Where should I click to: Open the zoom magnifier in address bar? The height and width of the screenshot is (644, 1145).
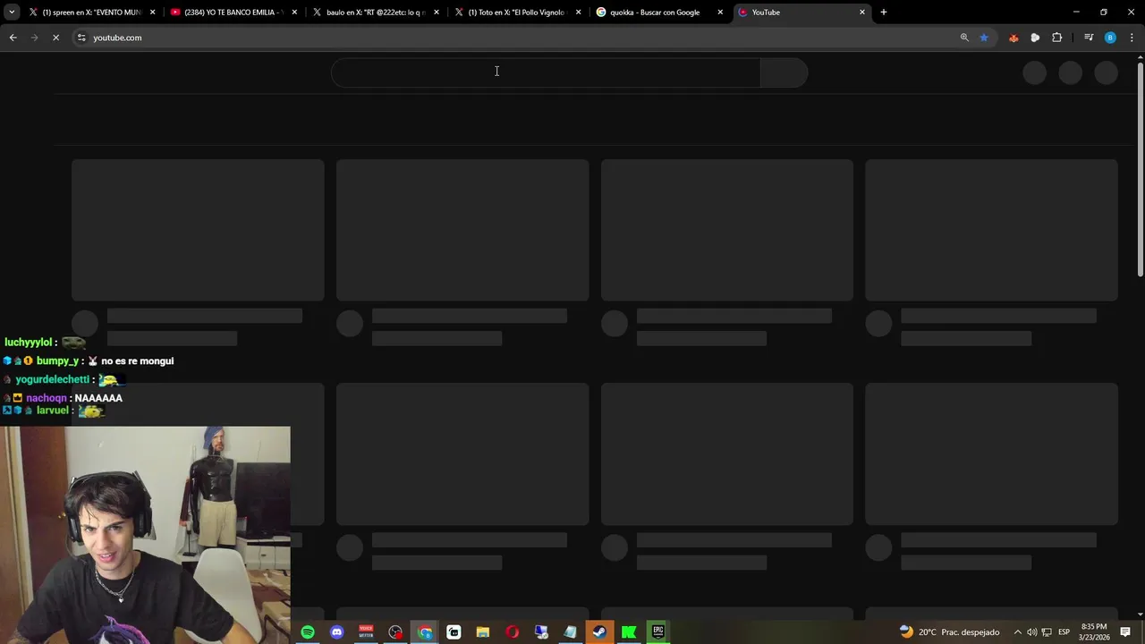tap(964, 38)
